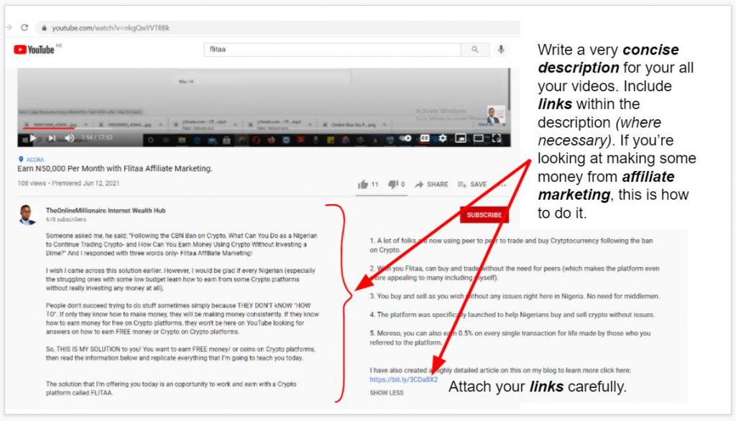This screenshot has width=736, height=421.
Task: Click the red SUBSCRIBE button
Action: (x=484, y=214)
